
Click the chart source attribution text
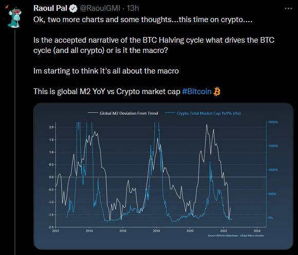[236, 235]
